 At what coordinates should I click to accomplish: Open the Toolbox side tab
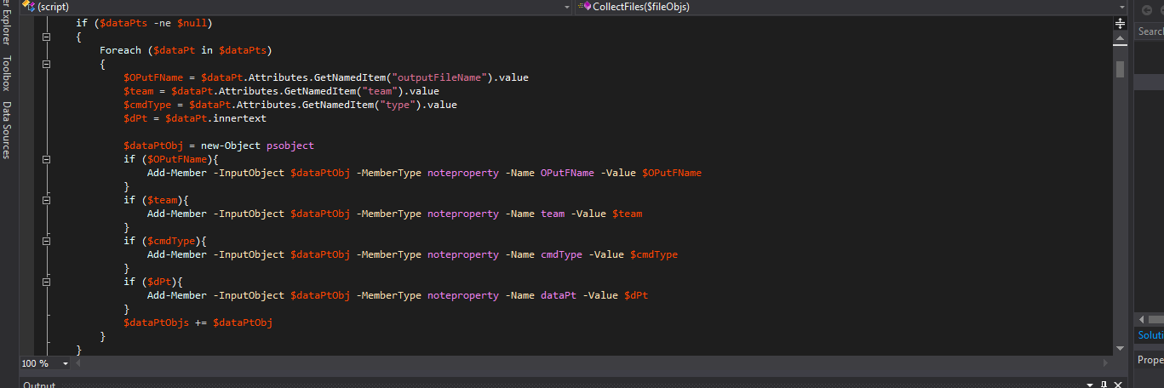point(6,73)
